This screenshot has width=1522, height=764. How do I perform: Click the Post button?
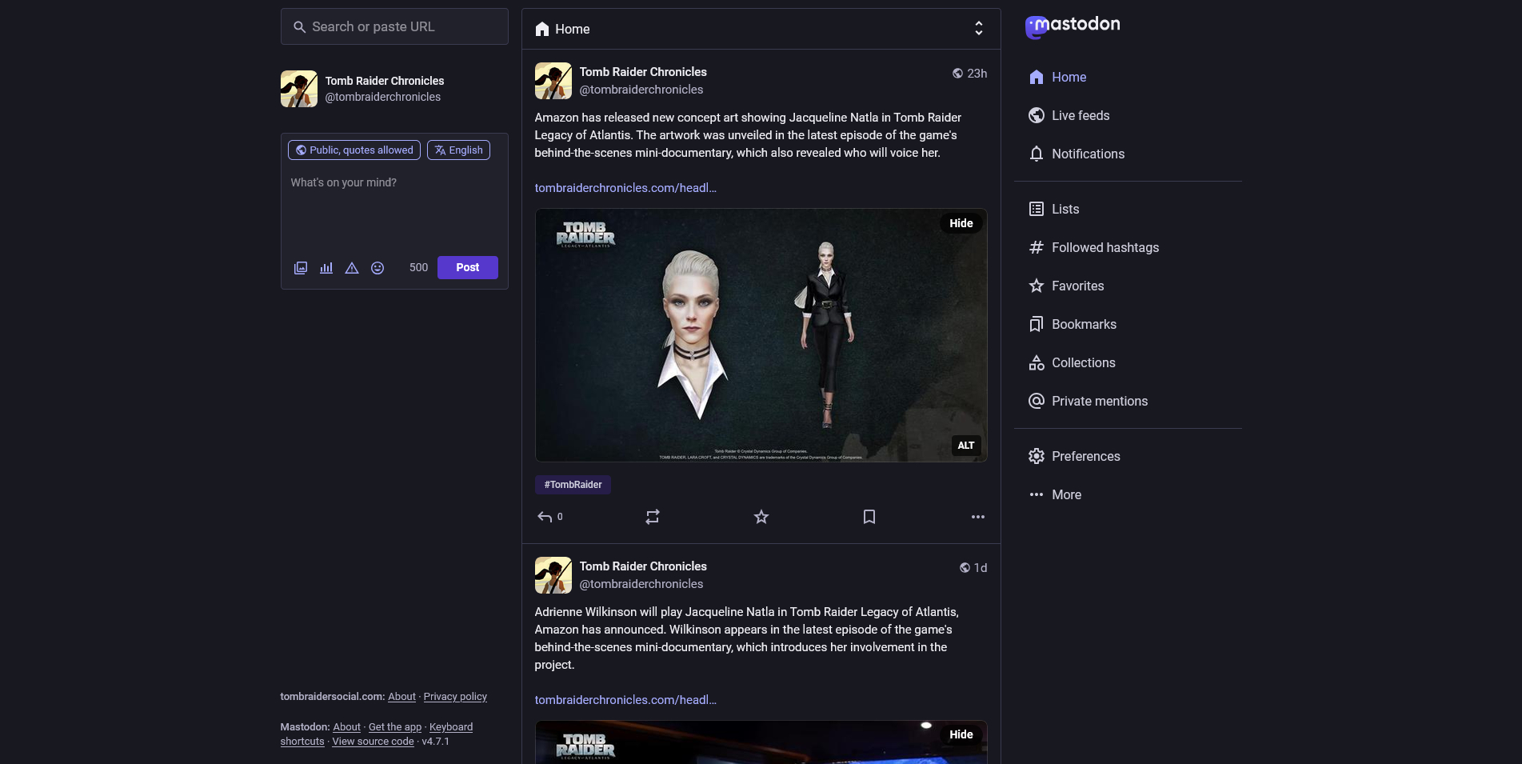point(468,268)
